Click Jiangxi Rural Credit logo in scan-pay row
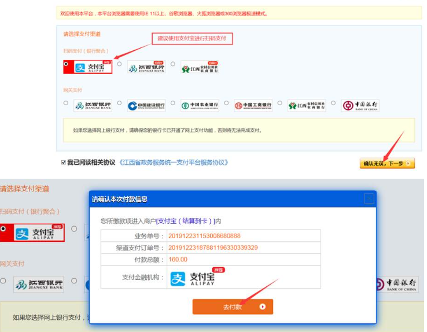Viewport: 427px width, 332px height. point(200,67)
